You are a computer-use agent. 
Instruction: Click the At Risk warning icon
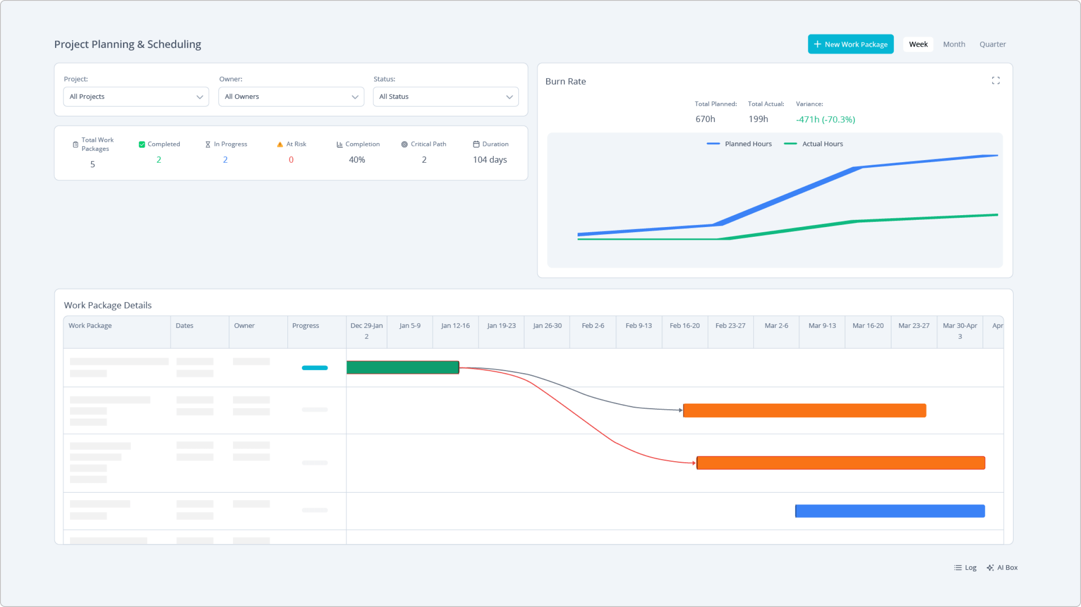[280, 144]
